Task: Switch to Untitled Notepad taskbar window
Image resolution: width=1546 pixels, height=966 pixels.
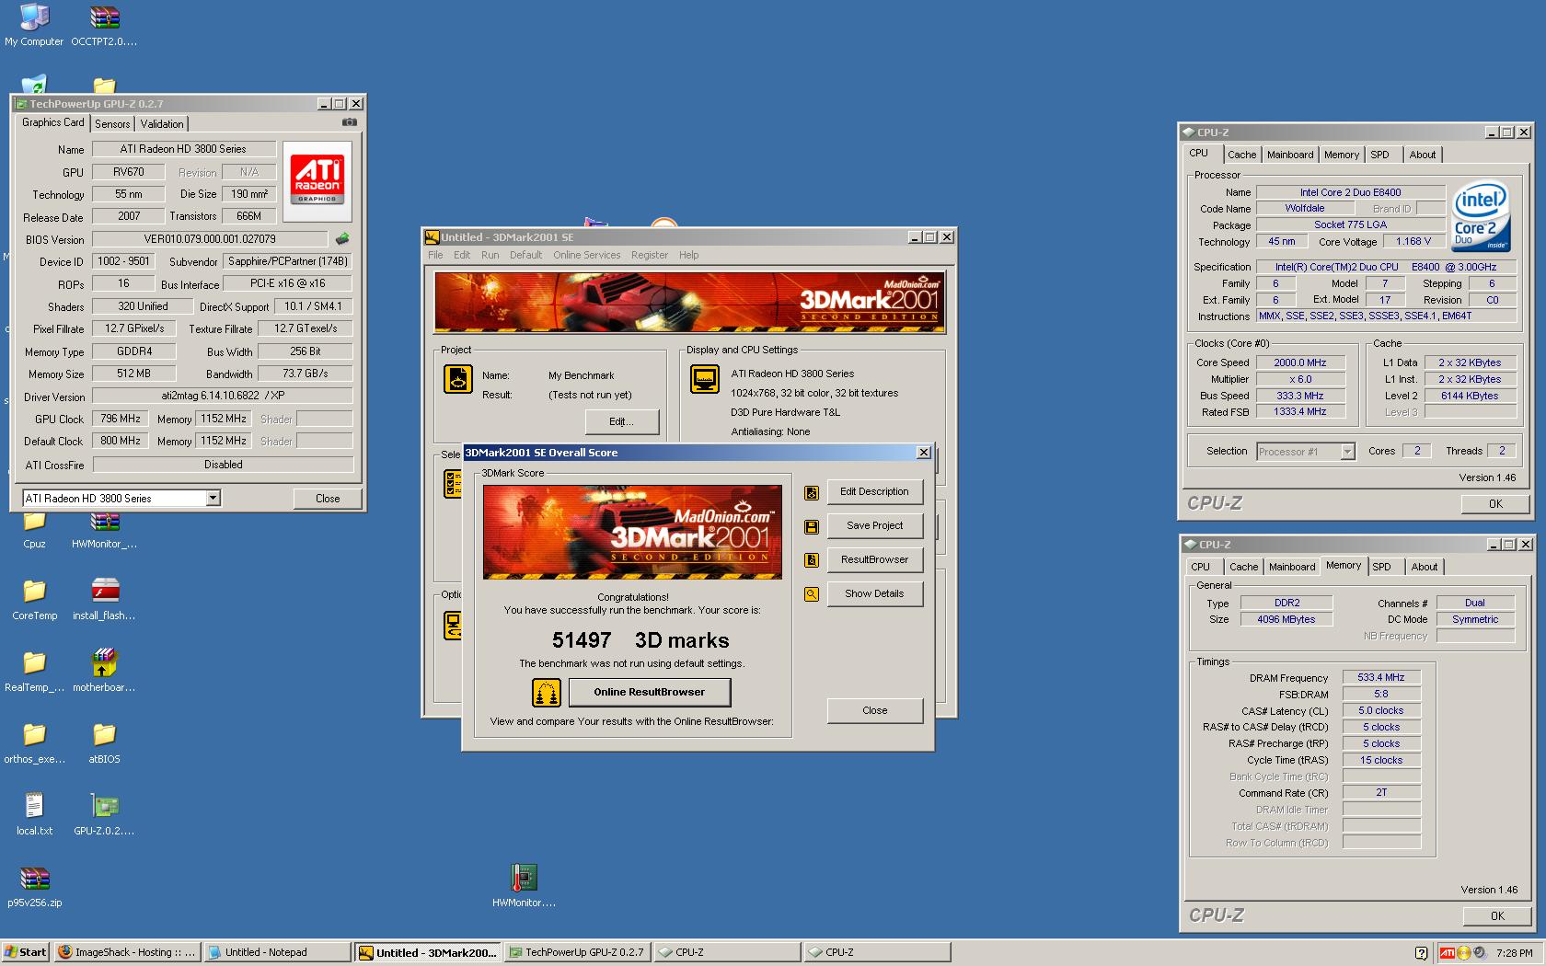Action: coord(276,952)
